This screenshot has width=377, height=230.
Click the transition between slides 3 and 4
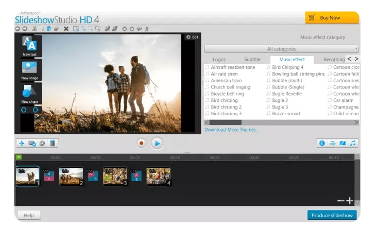point(136,176)
